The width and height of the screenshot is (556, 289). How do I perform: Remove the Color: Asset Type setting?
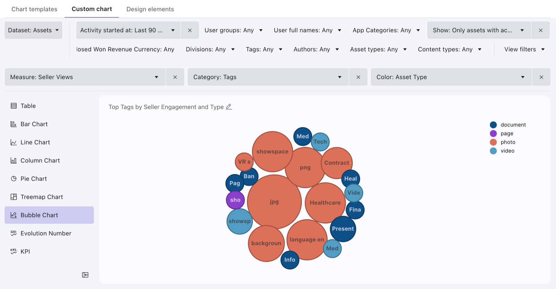click(x=541, y=77)
